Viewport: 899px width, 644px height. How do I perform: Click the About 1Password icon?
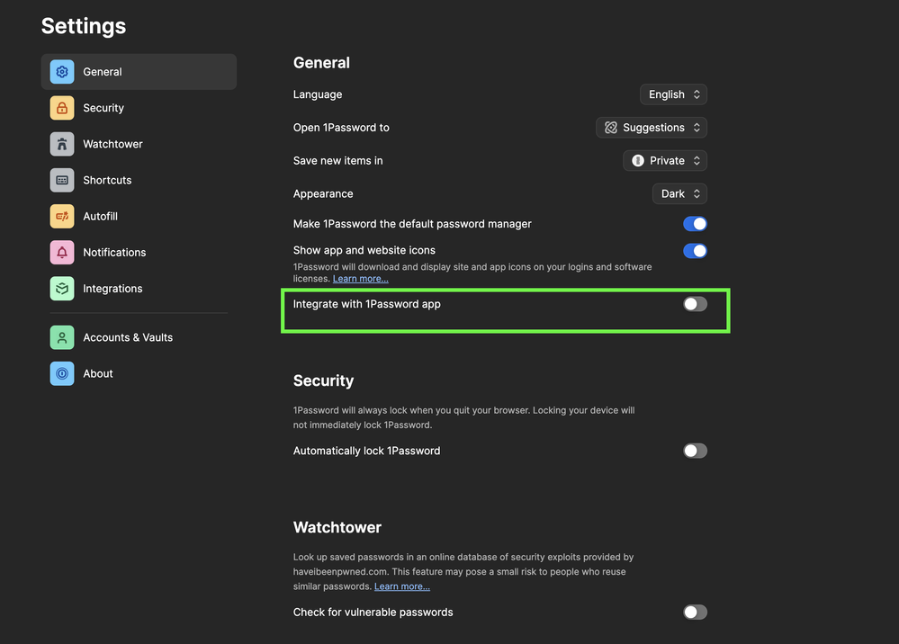(x=62, y=373)
